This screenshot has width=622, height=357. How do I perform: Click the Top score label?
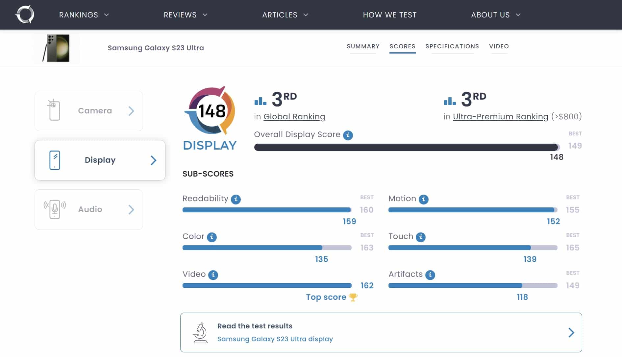click(x=326, y=297)
